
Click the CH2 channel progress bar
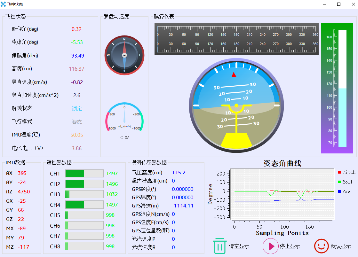tap(84, 184)
